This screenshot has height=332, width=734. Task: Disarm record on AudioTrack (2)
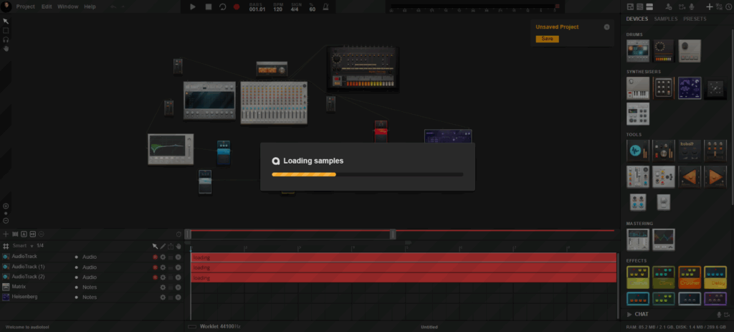click(155, 278)
